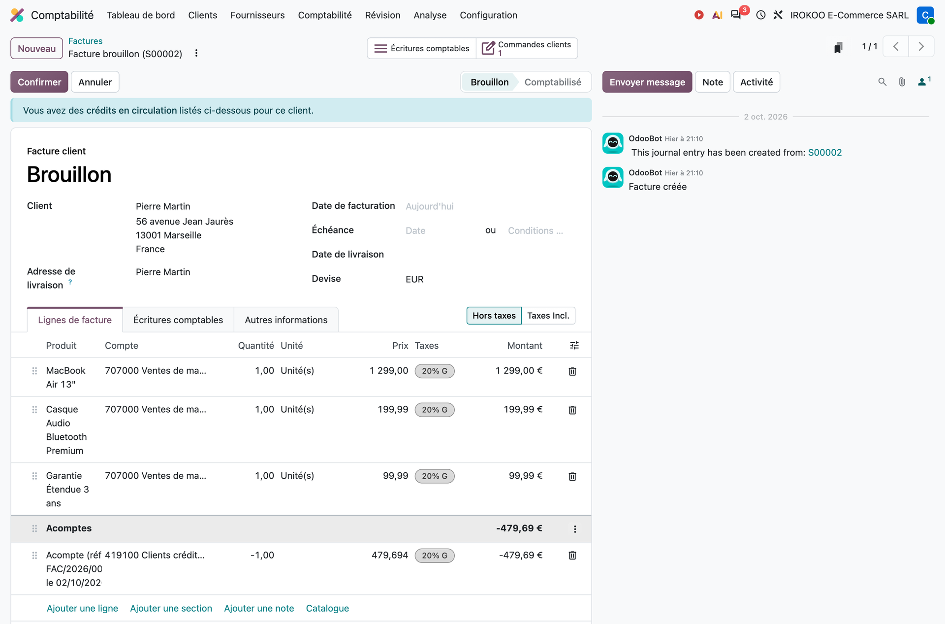
Task: Open column settings adjust icon
Action: [574, 346]
